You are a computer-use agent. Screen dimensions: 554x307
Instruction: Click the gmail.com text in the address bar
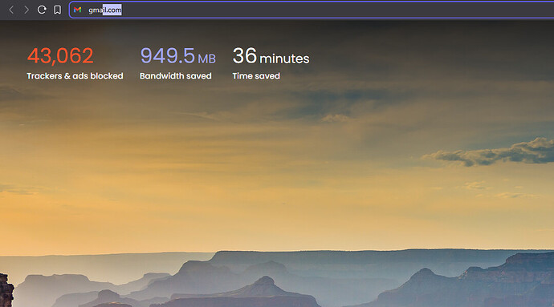click(x=105, y=10)
